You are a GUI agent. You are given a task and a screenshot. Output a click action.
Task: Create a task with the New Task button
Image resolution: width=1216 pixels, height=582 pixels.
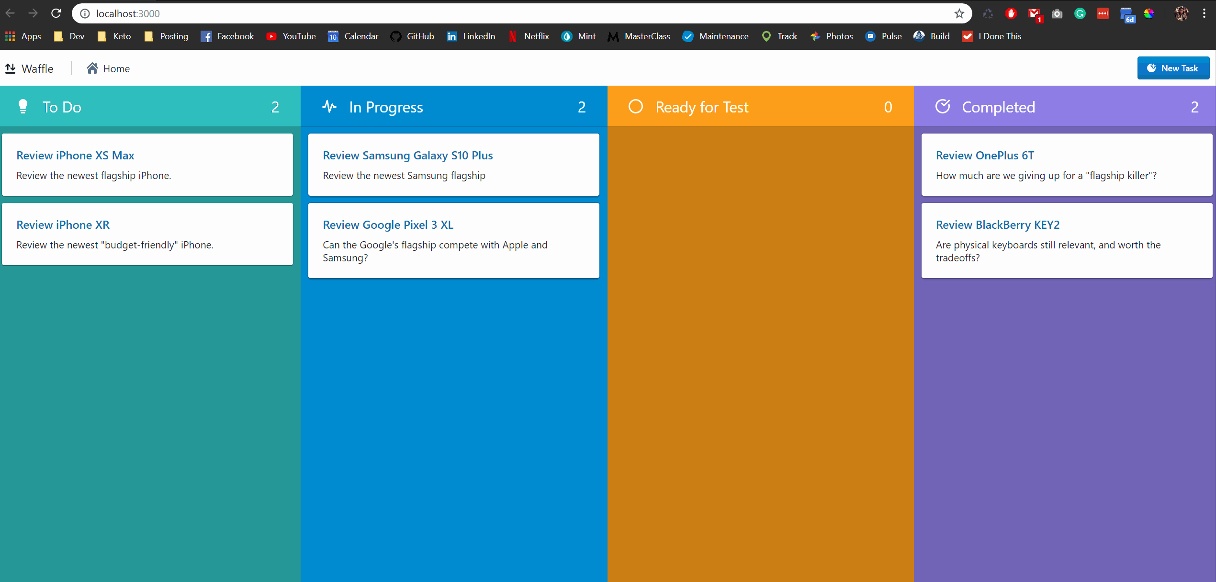(1173, 68)
